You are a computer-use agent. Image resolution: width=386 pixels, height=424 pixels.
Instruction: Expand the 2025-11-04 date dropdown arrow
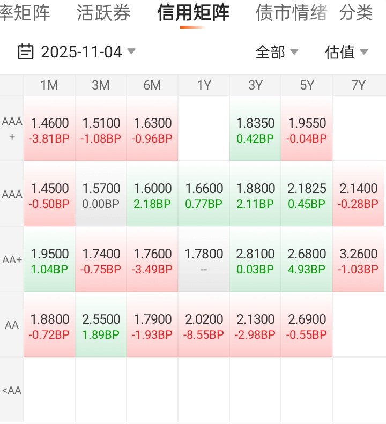click(x=131, y=51)
